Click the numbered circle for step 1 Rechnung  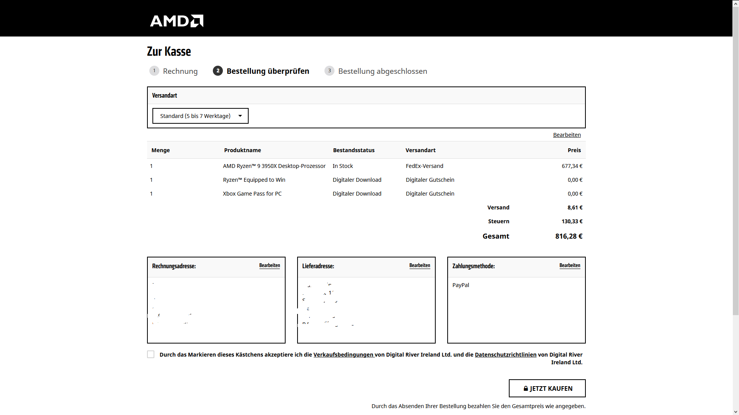coord(154,71)
